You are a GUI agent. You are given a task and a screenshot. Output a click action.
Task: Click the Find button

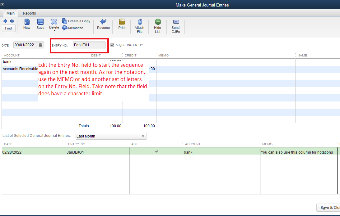[x=8, y=28]
